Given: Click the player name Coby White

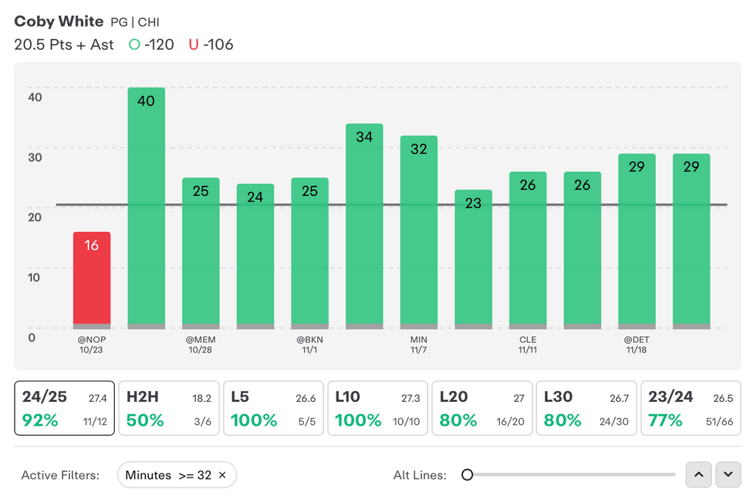Looking at the screenshot, I should pos(59,21).
